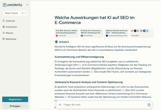The height and width of the screenshot is (110, 161).
Task: Click the Räume icon
Action: [4, 33]
